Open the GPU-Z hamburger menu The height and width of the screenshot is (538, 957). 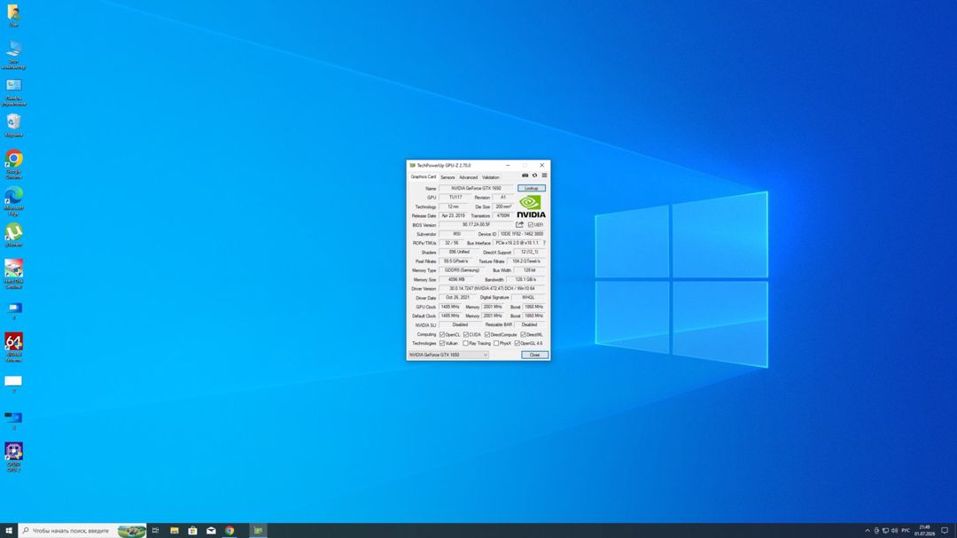point(544,175)
